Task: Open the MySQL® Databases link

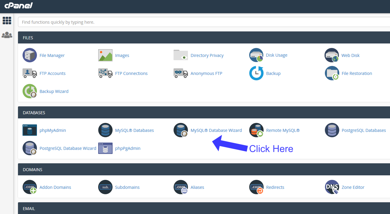Action: [x=134, y=130]
